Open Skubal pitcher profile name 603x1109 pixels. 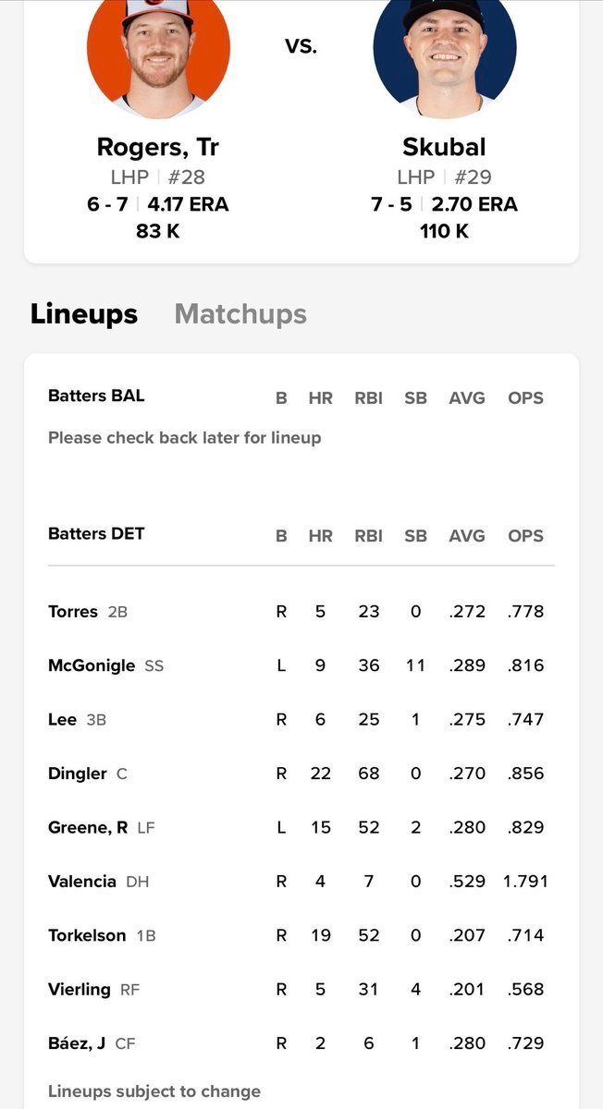click(x=445, y=147)
